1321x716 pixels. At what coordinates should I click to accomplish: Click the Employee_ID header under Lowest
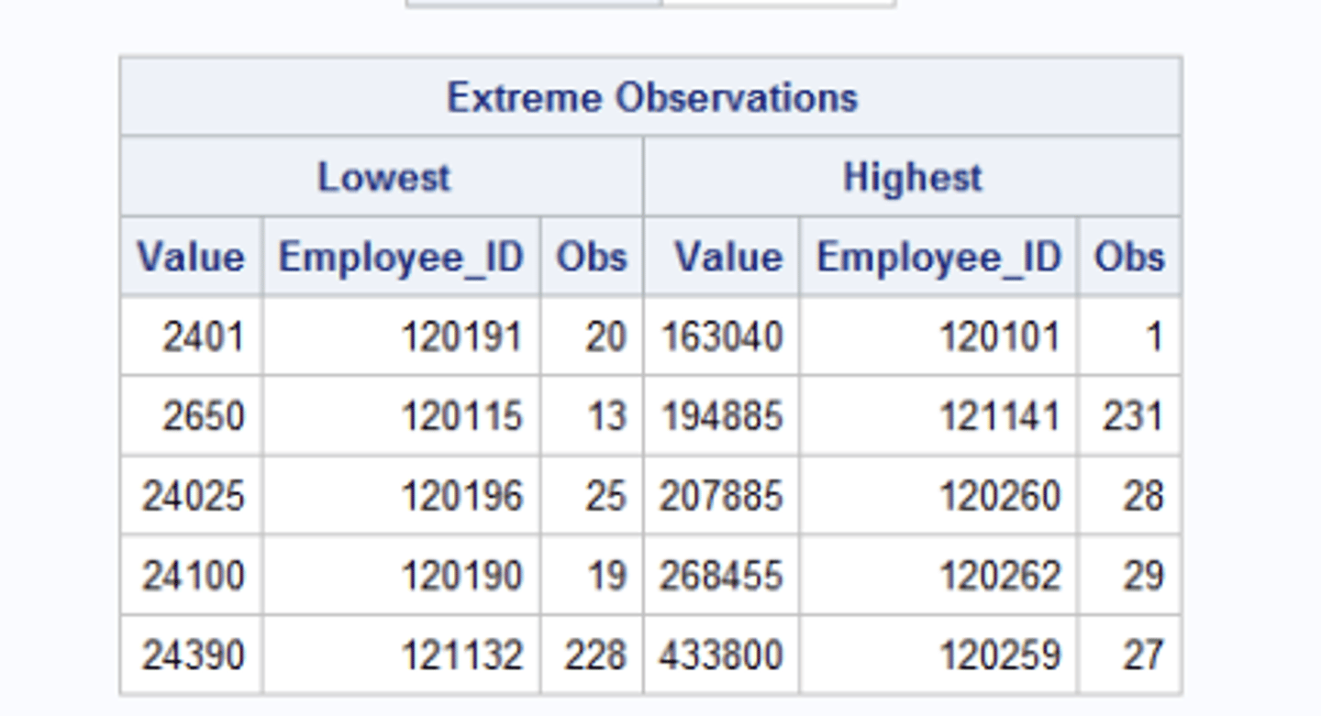pos(401,257)
